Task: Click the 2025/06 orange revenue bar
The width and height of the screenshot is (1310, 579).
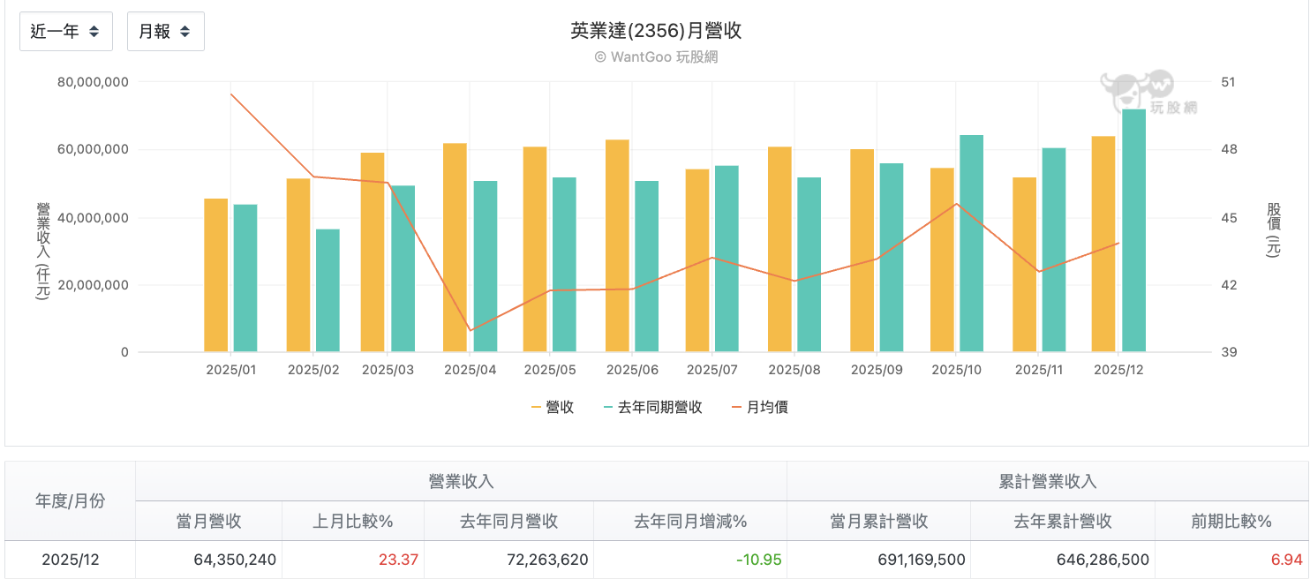Action: (x=617, y=246)
